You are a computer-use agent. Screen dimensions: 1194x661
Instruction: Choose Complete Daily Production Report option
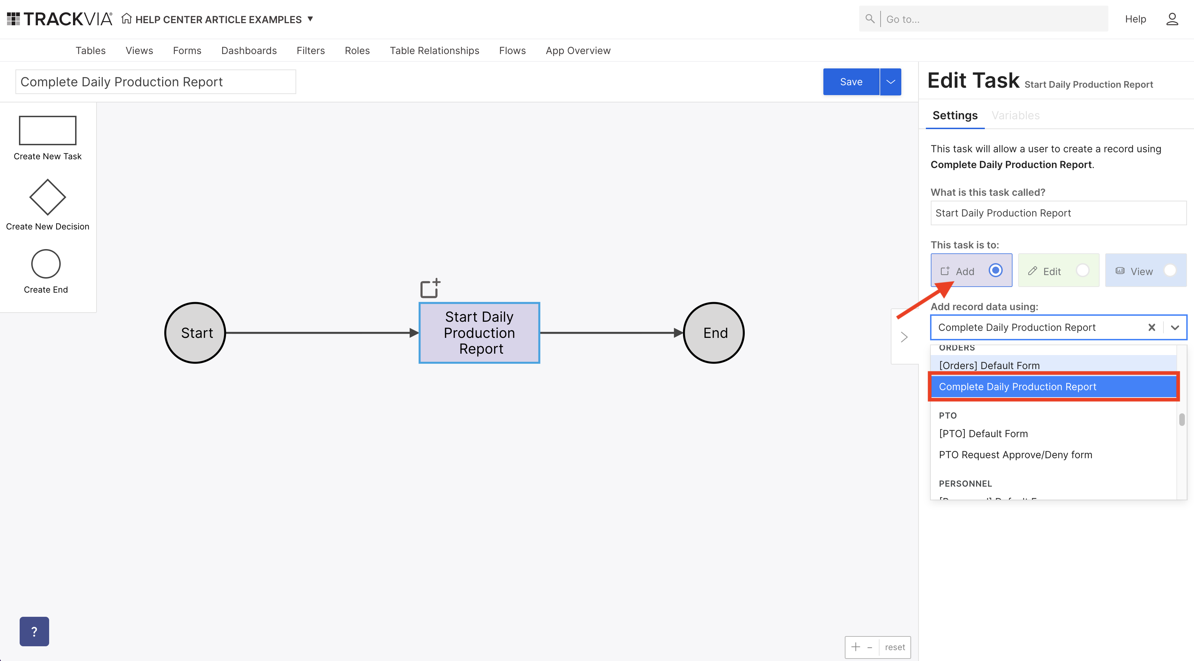(x=1053, y=387)
